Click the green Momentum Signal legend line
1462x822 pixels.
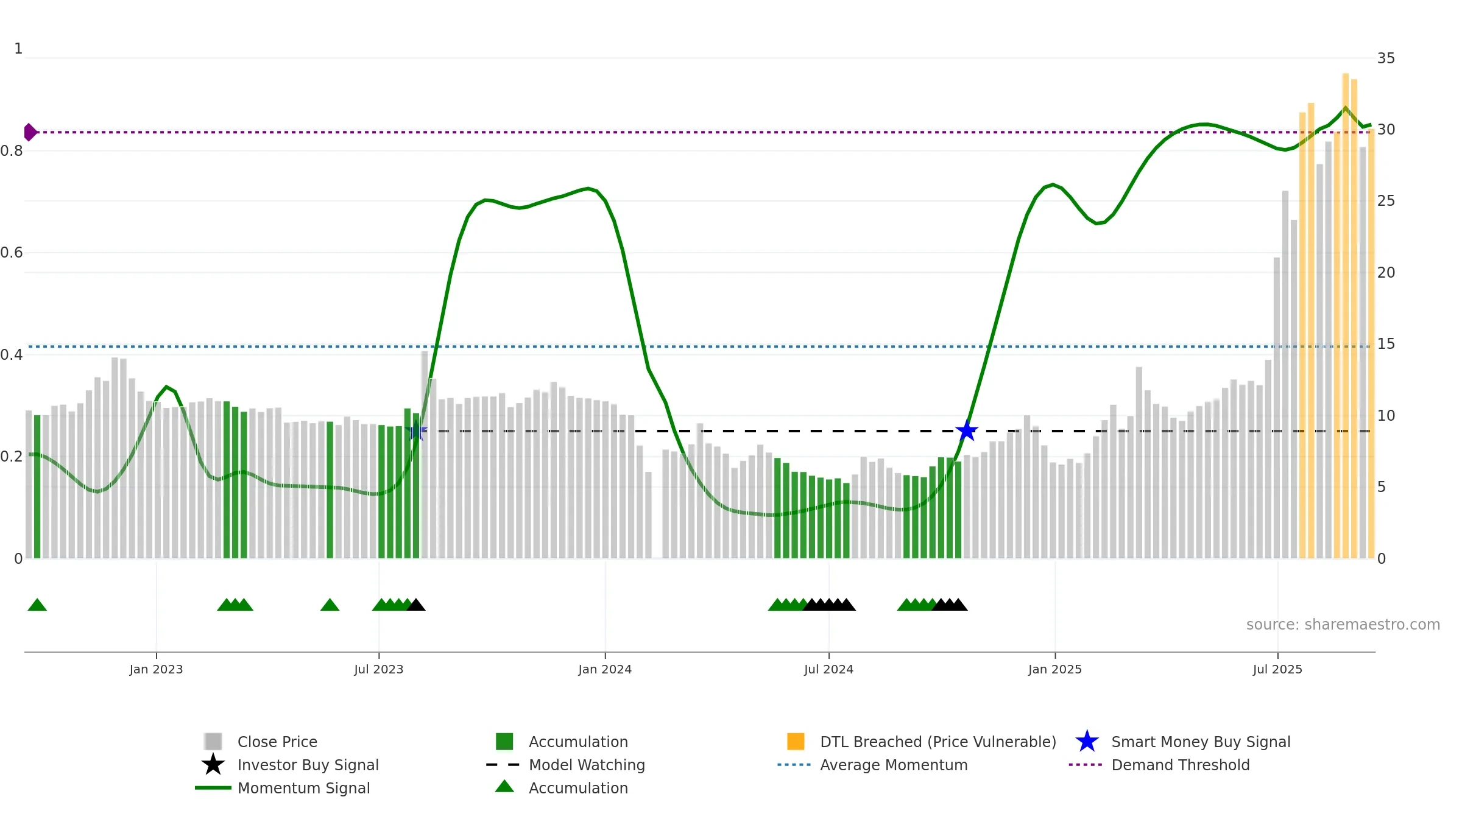pos(213,787)
